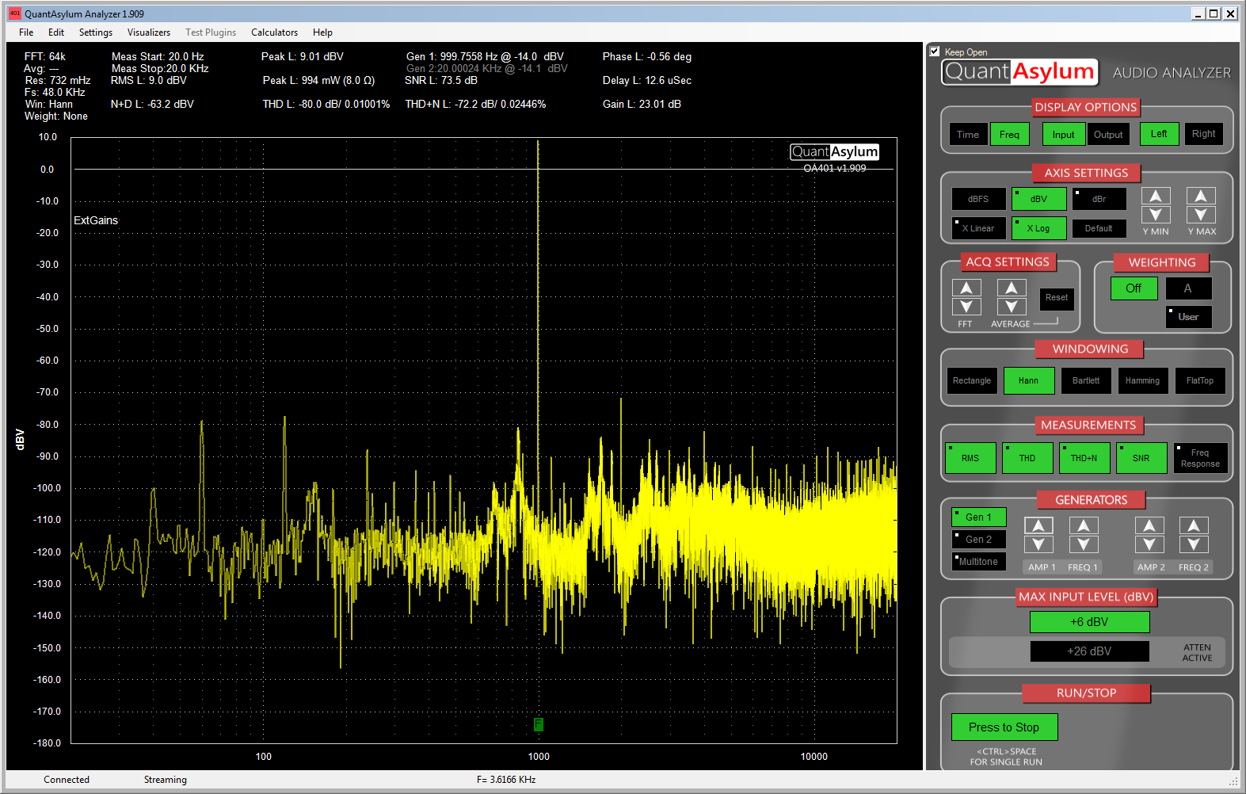The width and height of the screenshot is (1246, 794).
Task: Increase Y MAX with the up arrow
Action: [x=1201, y=197]
